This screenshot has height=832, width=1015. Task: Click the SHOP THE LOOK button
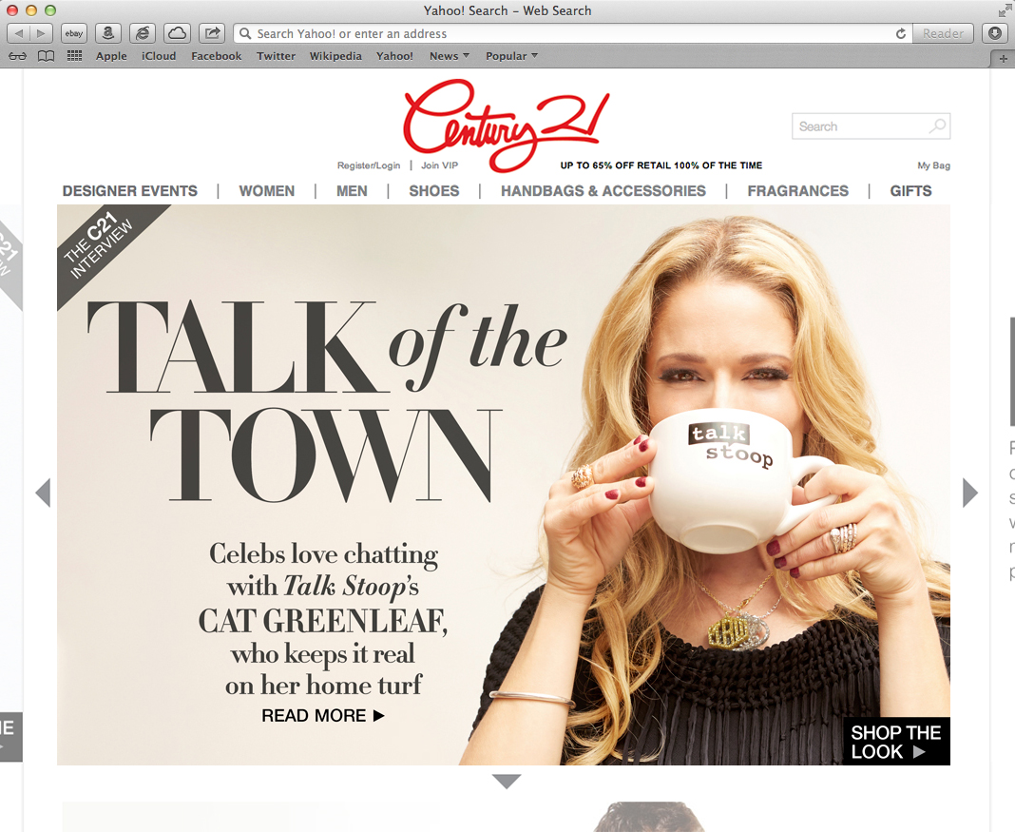point(896,742)
